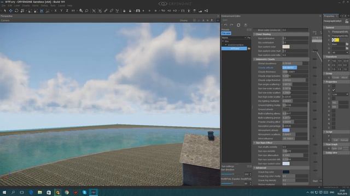Collapse the Transform section in Properties
Viewport: 350px width, 196px height.
point(324,57)
